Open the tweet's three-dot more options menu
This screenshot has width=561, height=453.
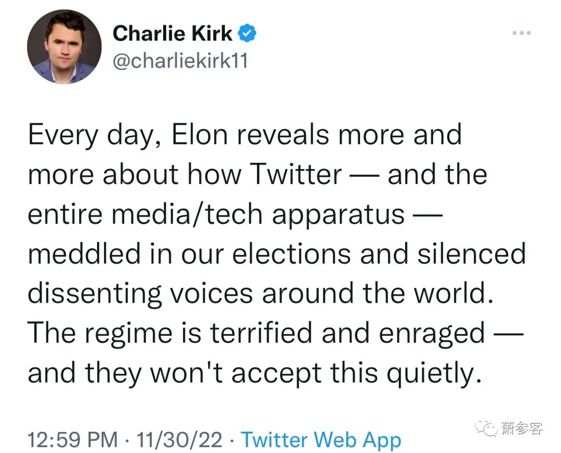[x=522, y=33]
